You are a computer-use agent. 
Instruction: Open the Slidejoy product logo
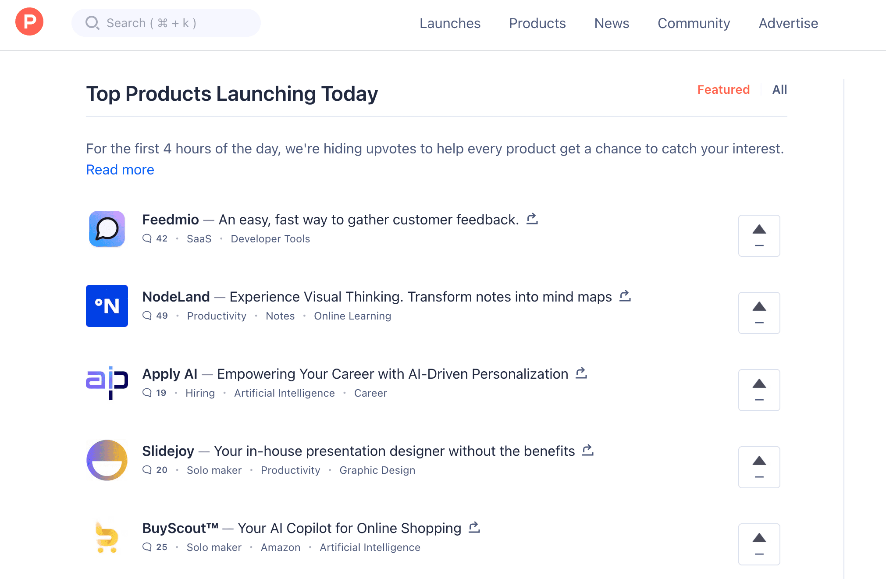(x=107, y=460)
